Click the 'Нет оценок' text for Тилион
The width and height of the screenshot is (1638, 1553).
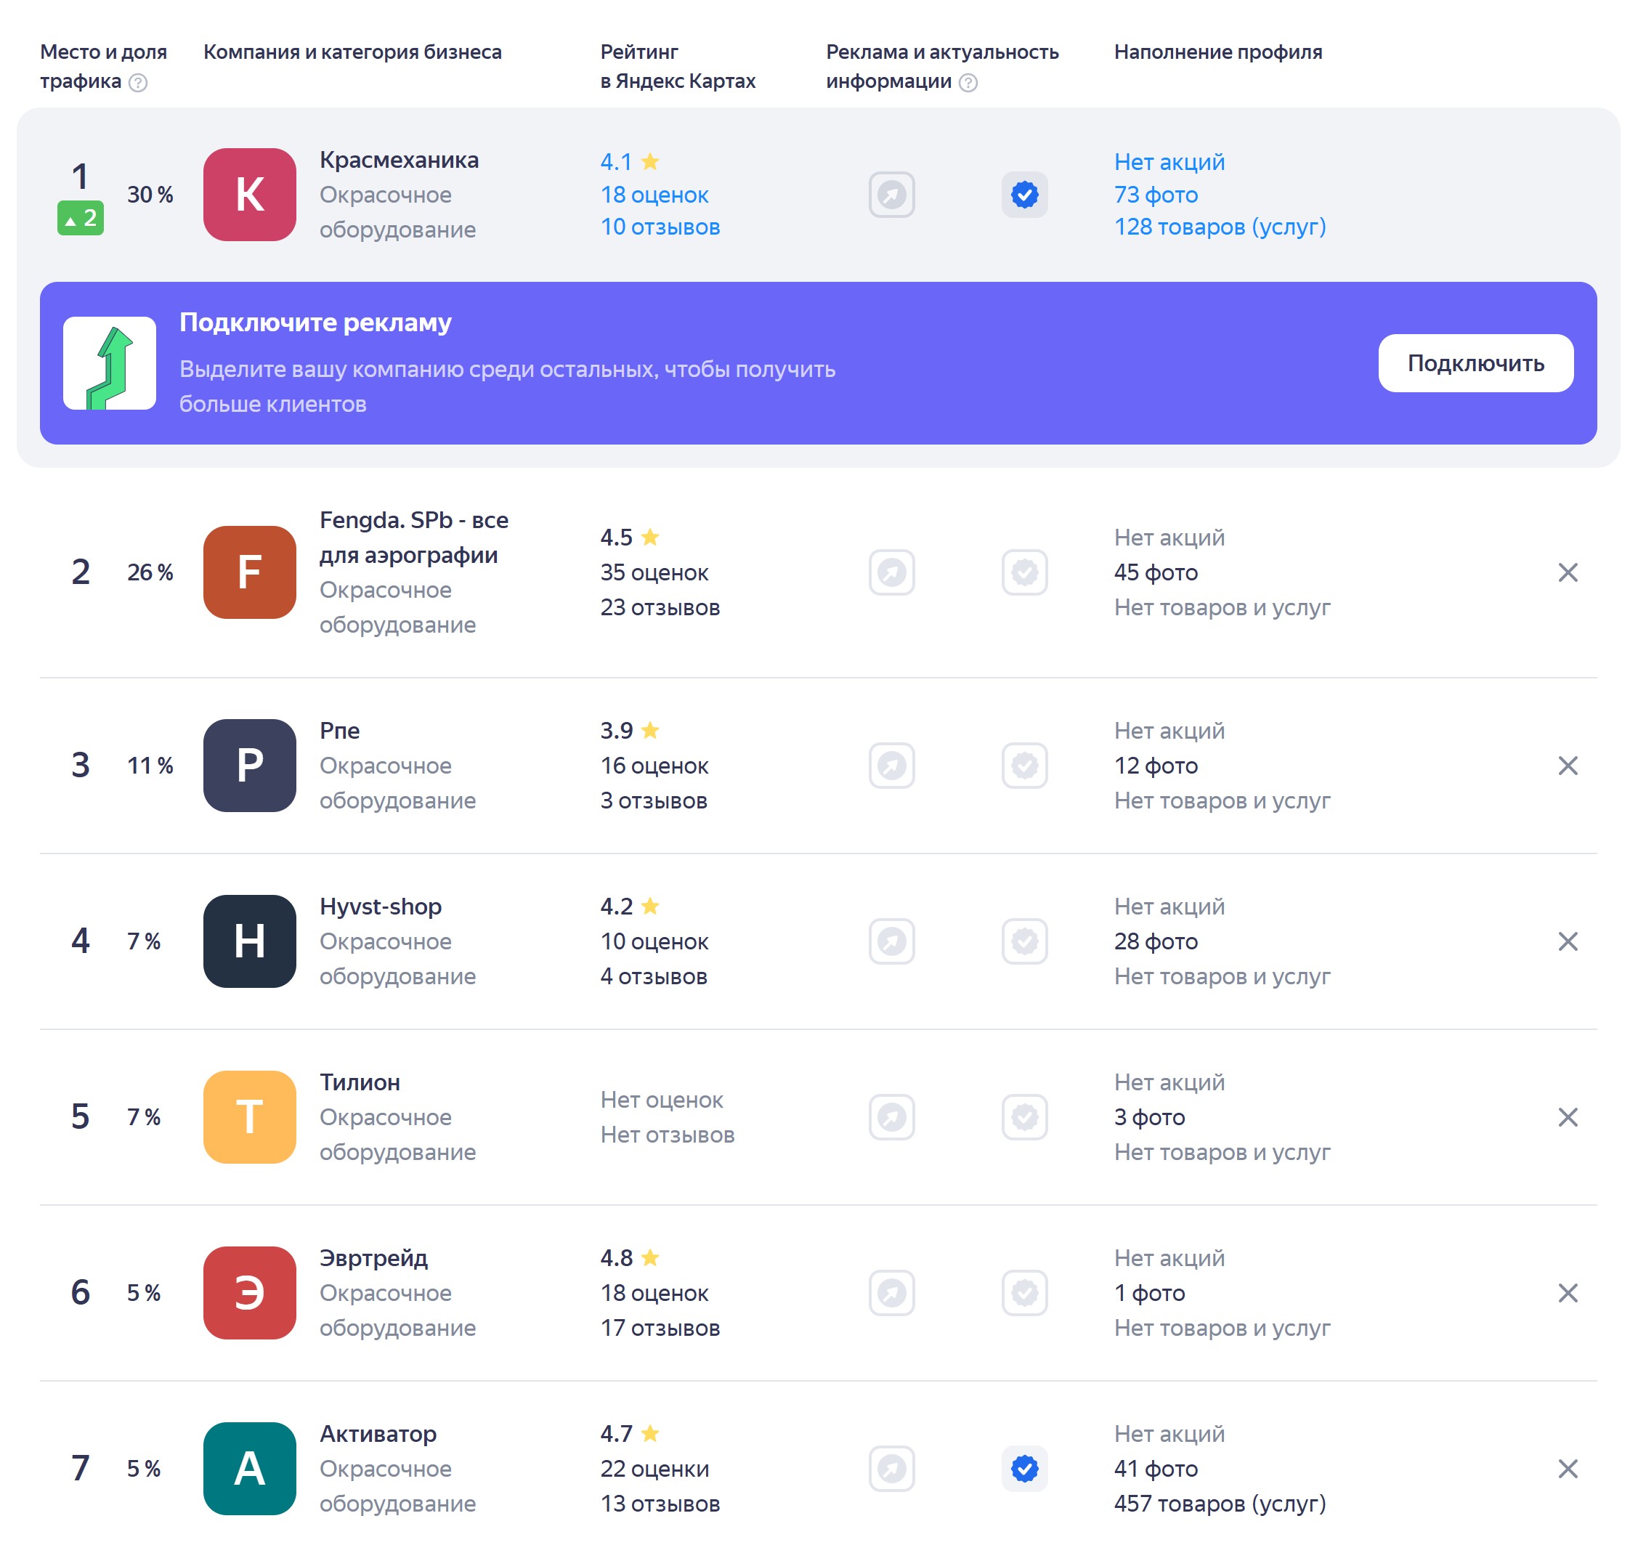(661, 1099)
